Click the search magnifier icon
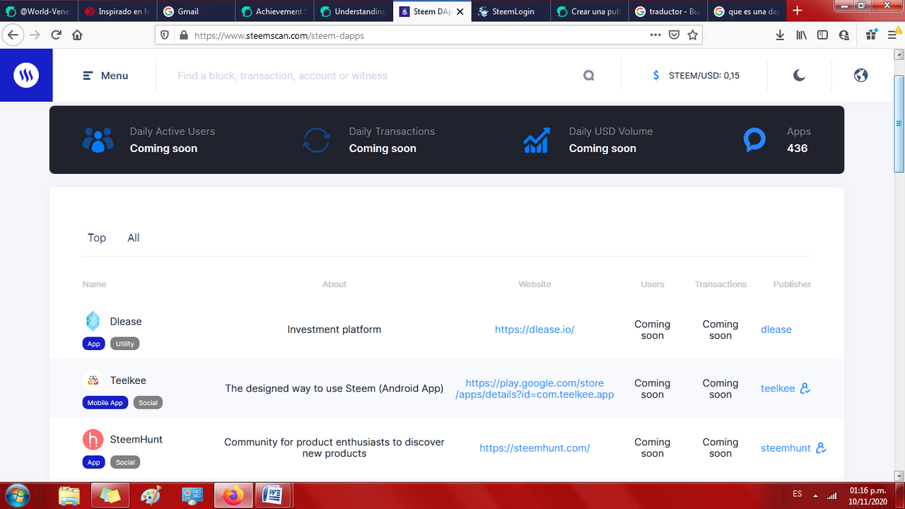 [x=589, y=76]
